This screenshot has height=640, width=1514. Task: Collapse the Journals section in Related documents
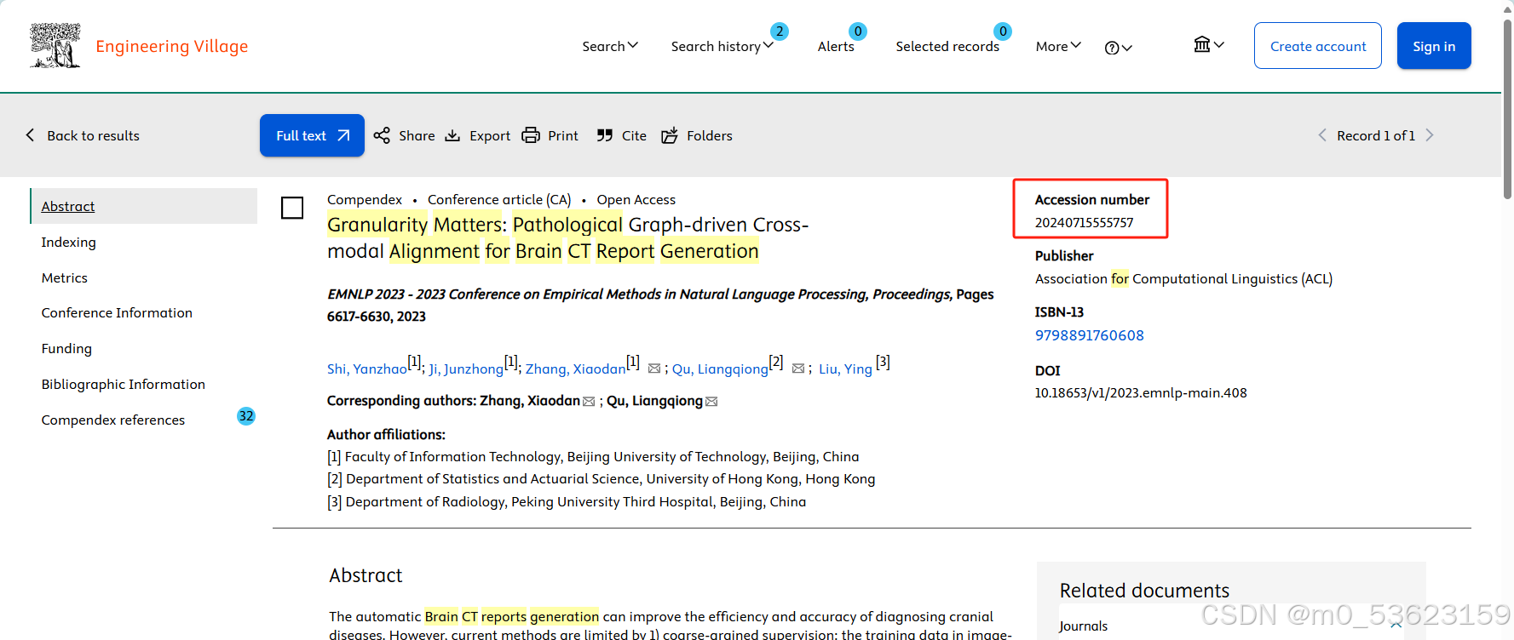[1396, 626]
